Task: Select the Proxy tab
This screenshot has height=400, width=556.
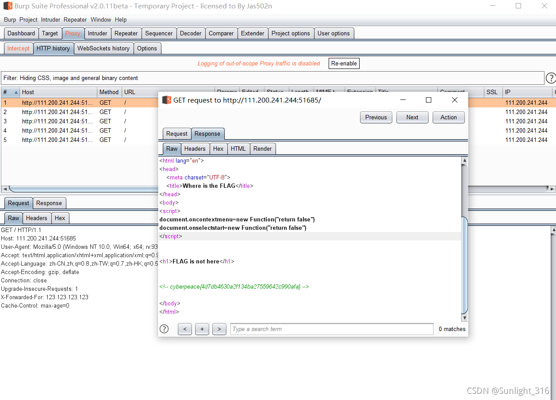Action: coord(73,34)
